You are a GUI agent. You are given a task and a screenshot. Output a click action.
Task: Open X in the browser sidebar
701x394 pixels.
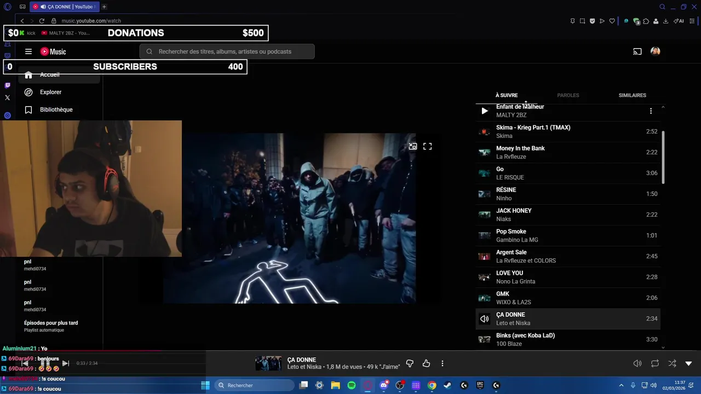point(7,97)
